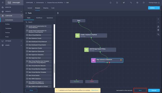The width and height of the screenshot is (162, 93).
Task: Click warning icon on Map volume to Datastore
Action: [x=121, y=60]
